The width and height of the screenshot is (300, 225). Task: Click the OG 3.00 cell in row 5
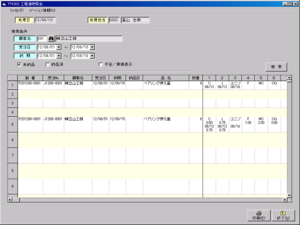pos(274,124)
